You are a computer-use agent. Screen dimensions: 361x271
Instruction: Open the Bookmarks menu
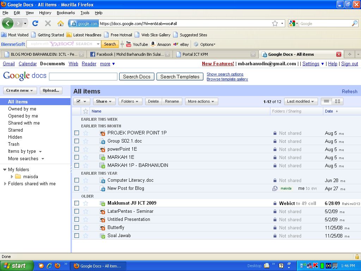pyautogui.click(x=66, y=13)
